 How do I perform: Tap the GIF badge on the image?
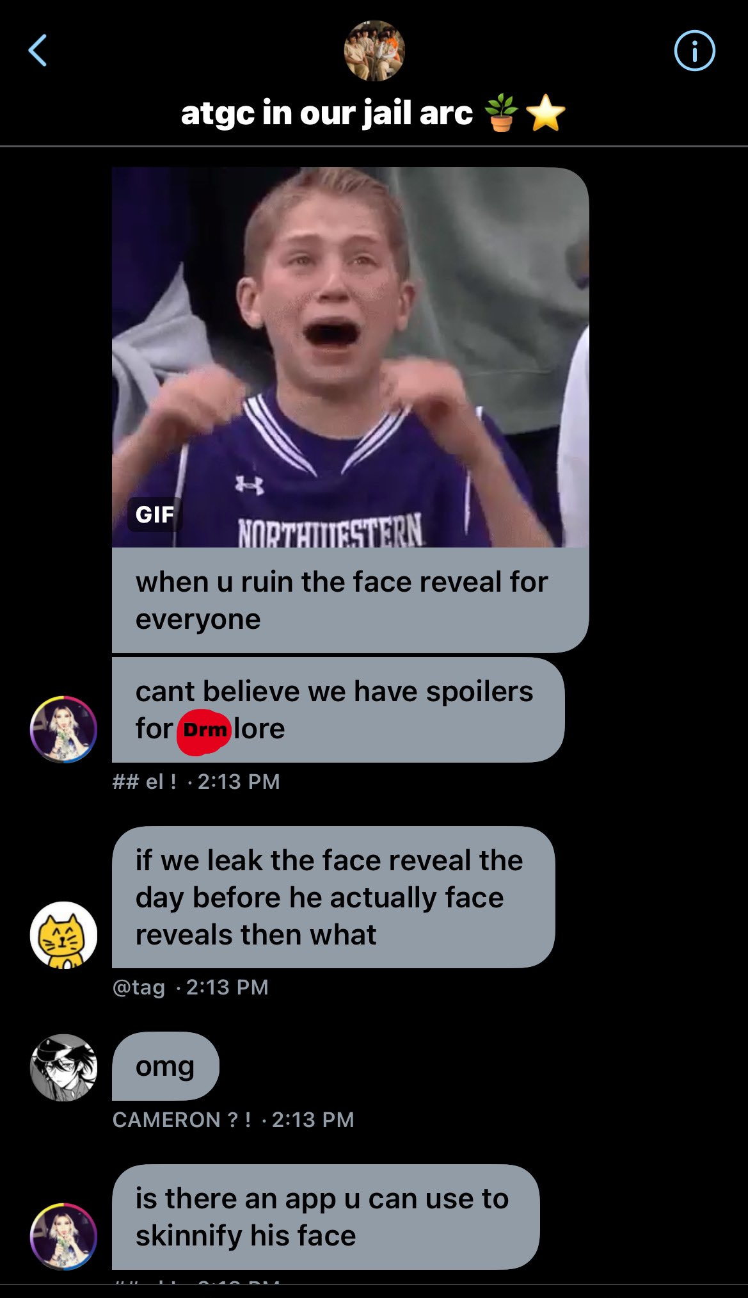pos(155,514)
